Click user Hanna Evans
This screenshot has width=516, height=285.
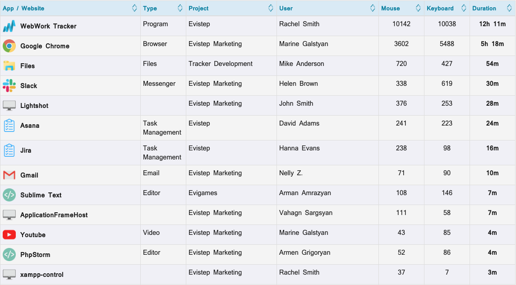click(299, 148)
